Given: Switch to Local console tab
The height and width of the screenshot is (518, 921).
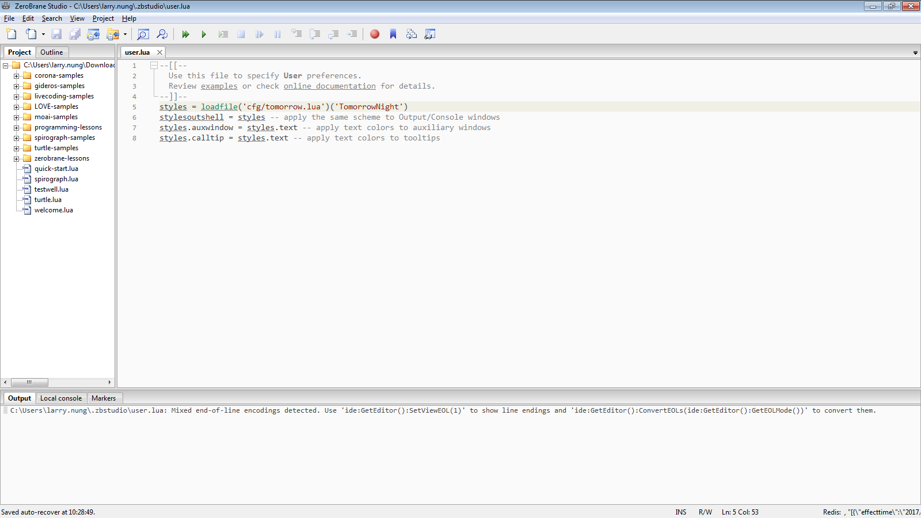Looking at the screenshot, I should (61, 398).
